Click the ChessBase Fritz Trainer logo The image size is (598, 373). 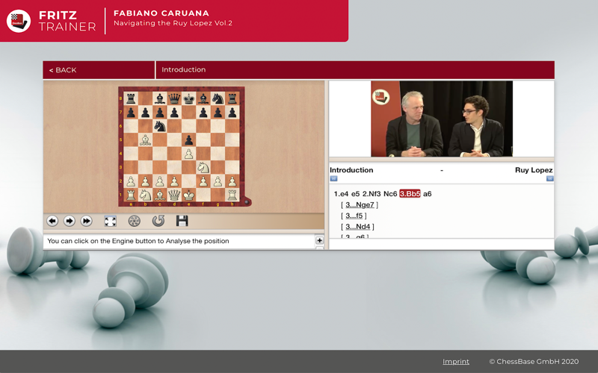pos(19,21)
